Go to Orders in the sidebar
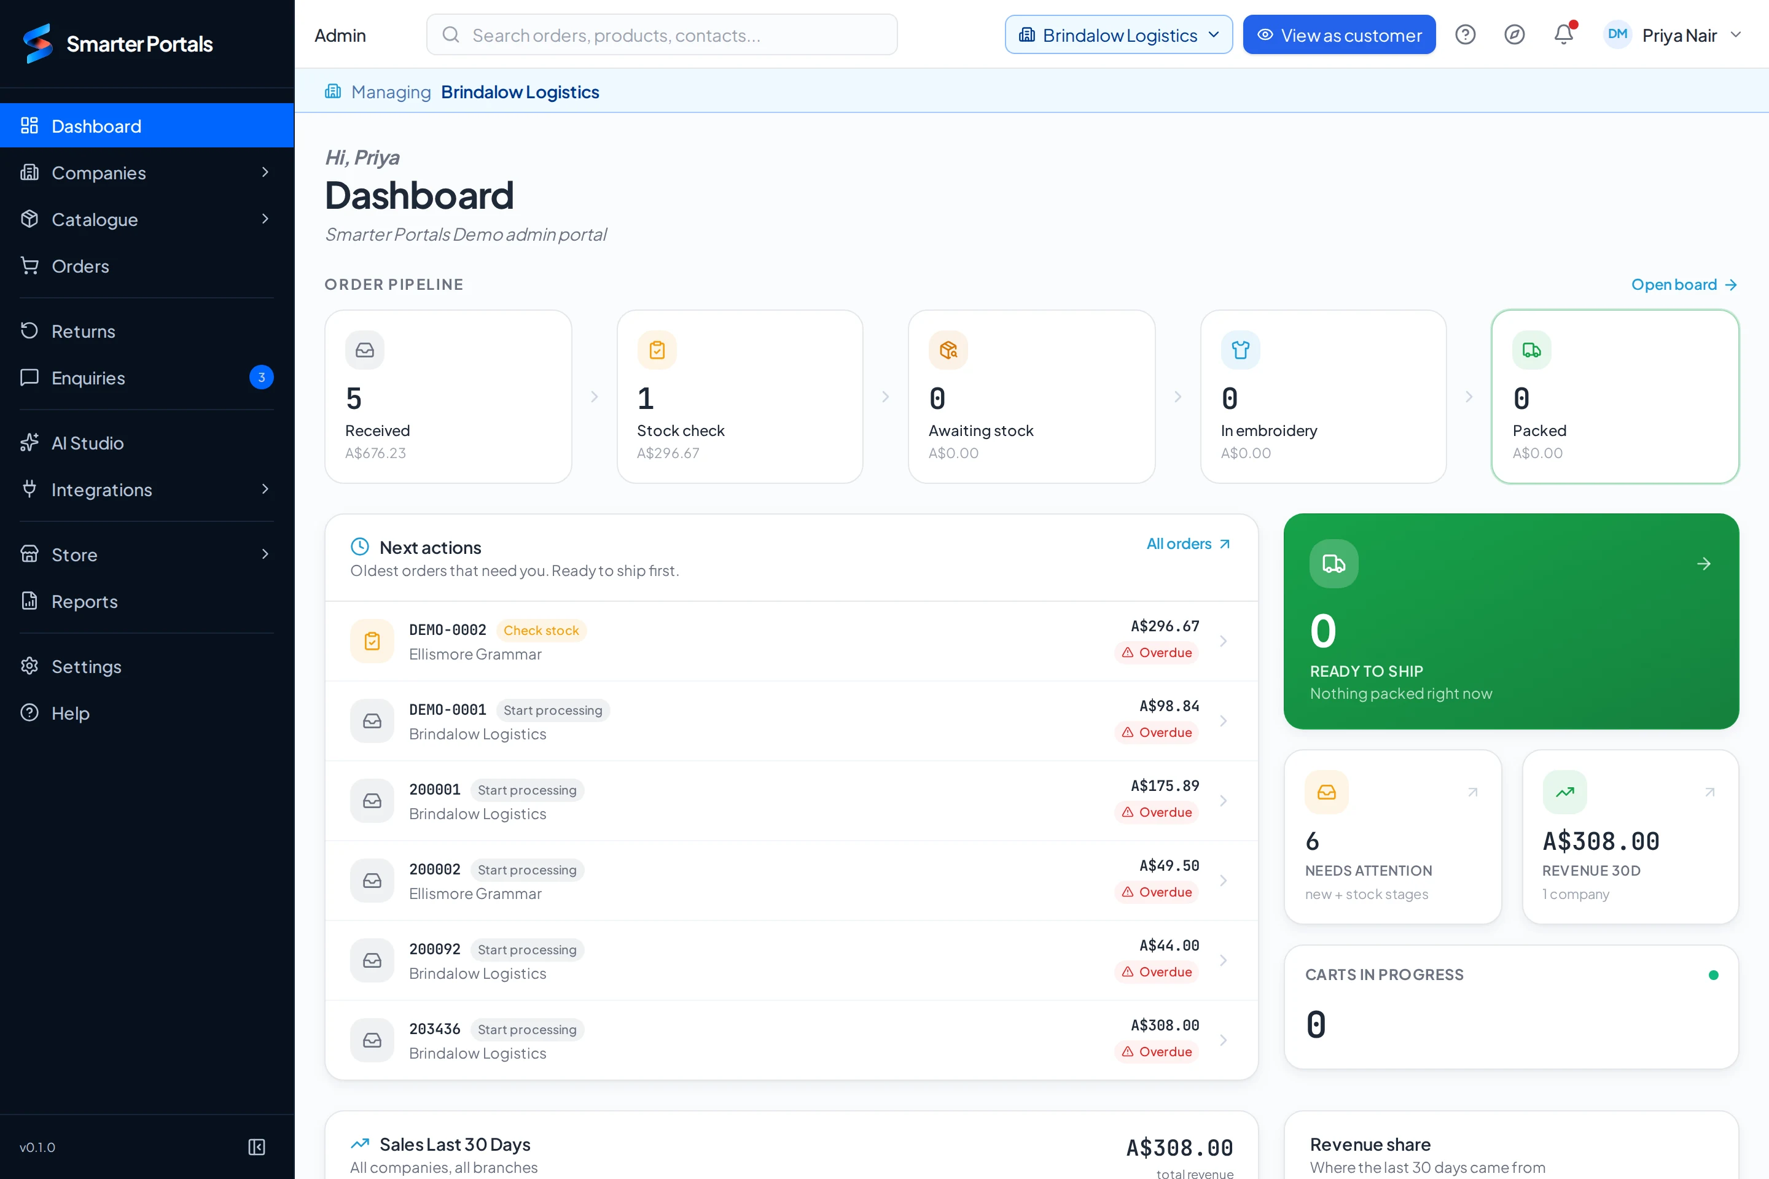The height and width of the screenshot is (1179, 1769). (x=147, y=265)
